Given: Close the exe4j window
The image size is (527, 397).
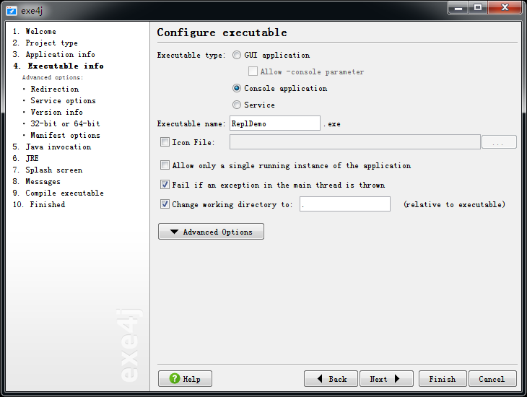Looking at the screenshot, I should (505, 8).
